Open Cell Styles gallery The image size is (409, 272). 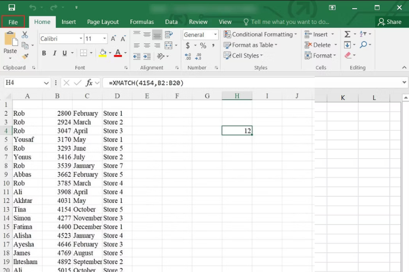point(243,55)
